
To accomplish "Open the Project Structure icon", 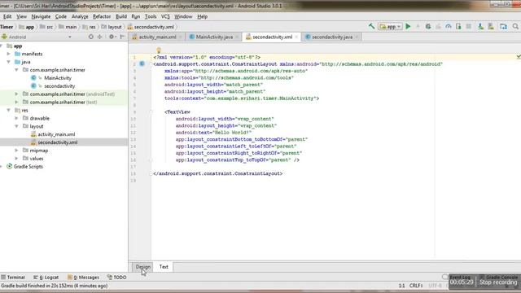I will [x=503, y=26].
